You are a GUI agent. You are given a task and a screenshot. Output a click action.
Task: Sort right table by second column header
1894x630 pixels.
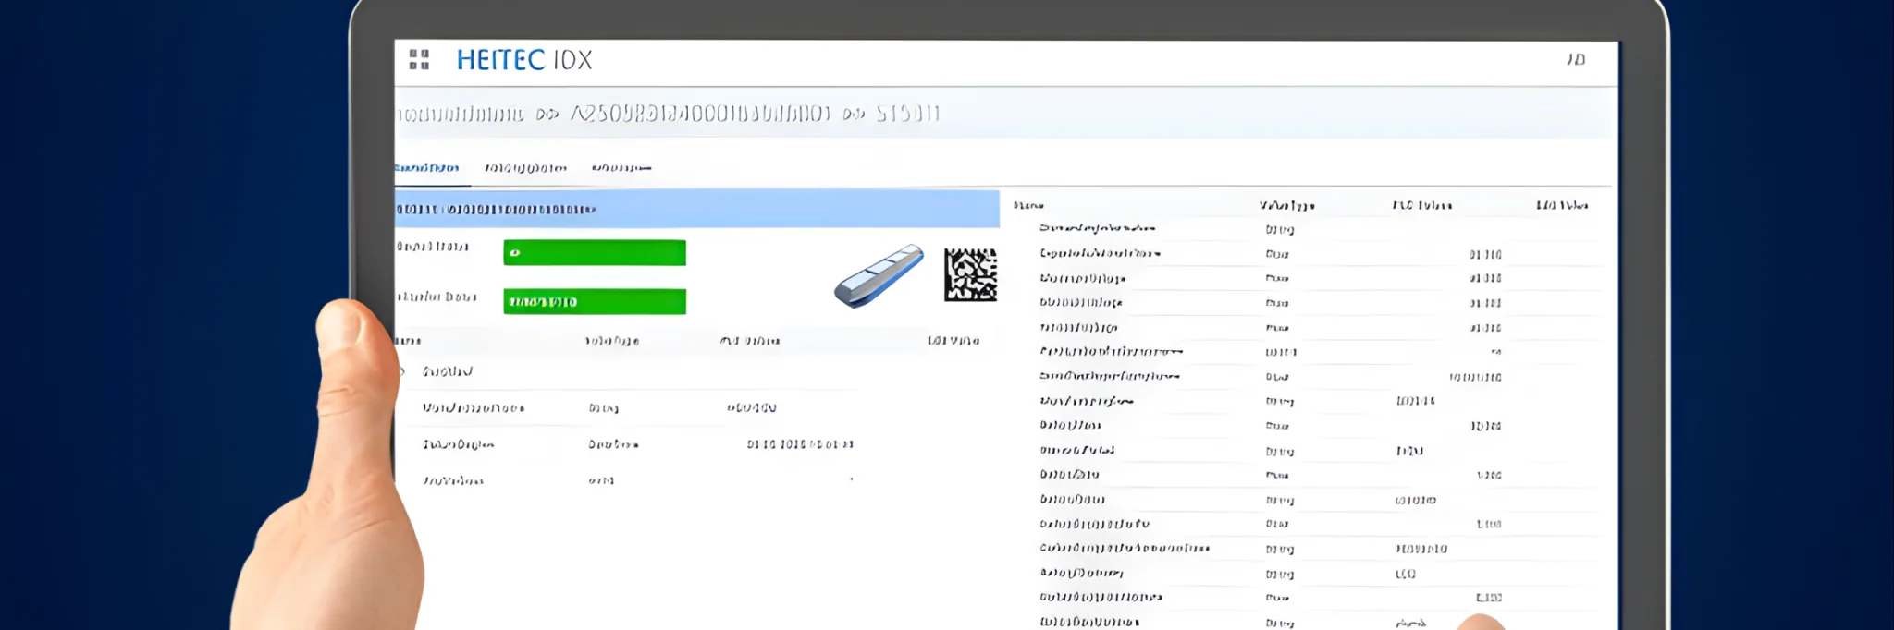(1286, 205)
